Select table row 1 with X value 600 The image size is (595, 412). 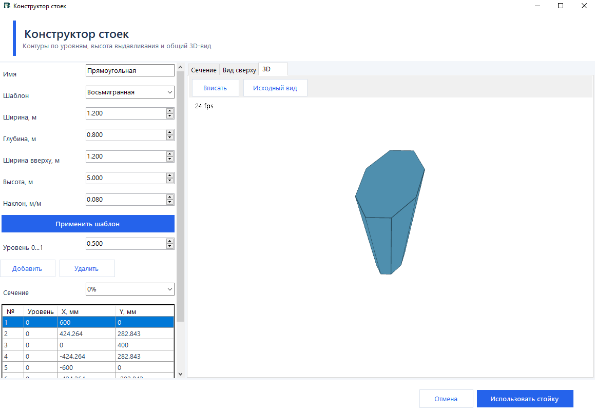coord(88,322)
